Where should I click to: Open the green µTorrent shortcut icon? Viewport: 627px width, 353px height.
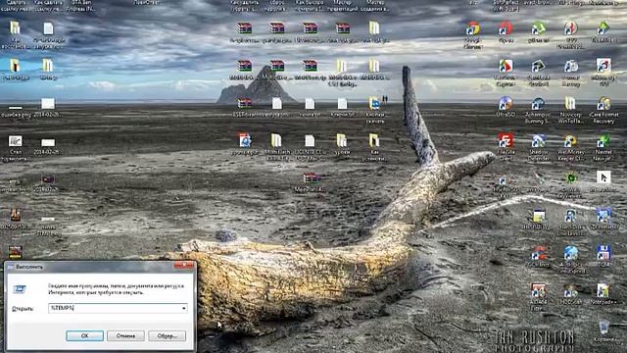(x=538, y=32)
